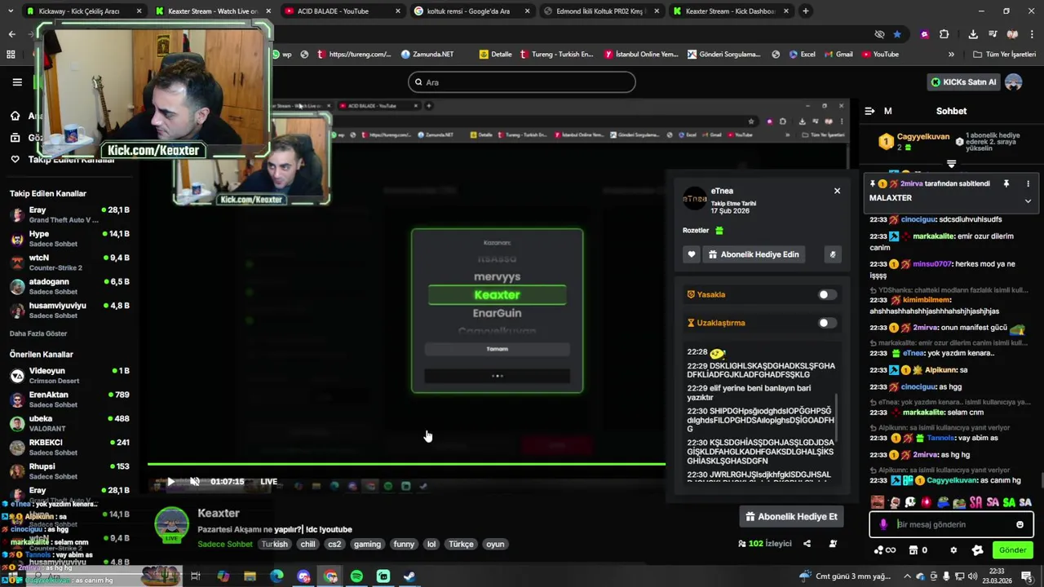
Task: Open pinned message three-dot options
Action: click(x=1028, y=183)
